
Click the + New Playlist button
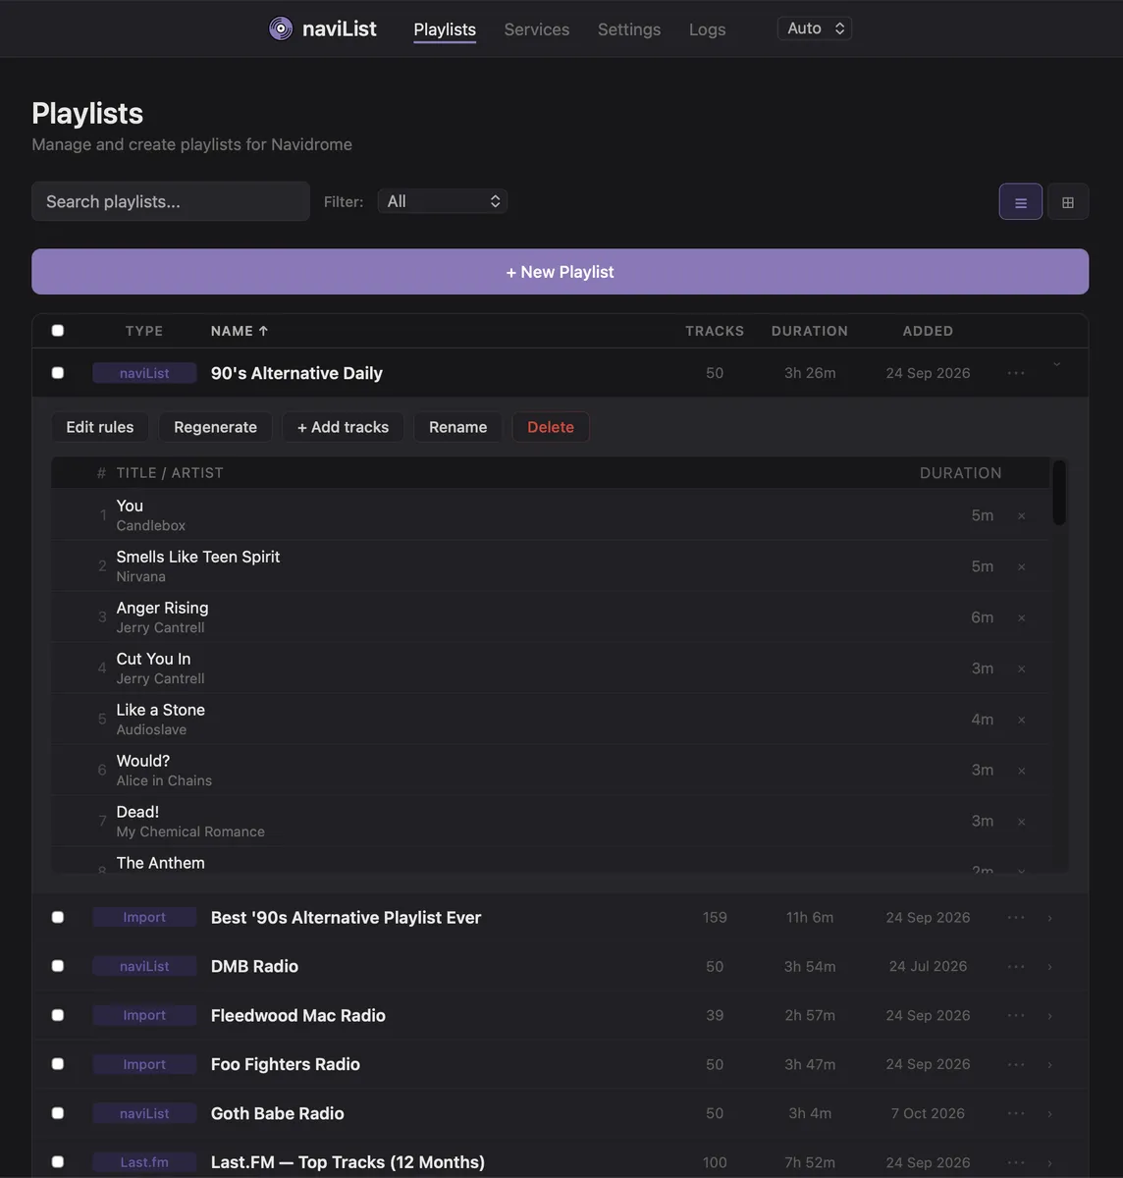(560, 272)
